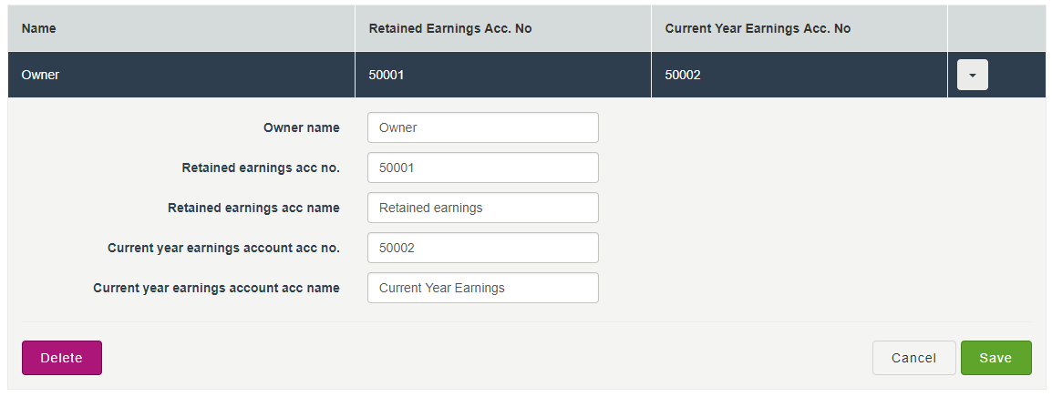Screen dimensions: 1052x397
Task: Select the Owner name cell in the row
Action: pyautogui.click(x=41, y=75)
